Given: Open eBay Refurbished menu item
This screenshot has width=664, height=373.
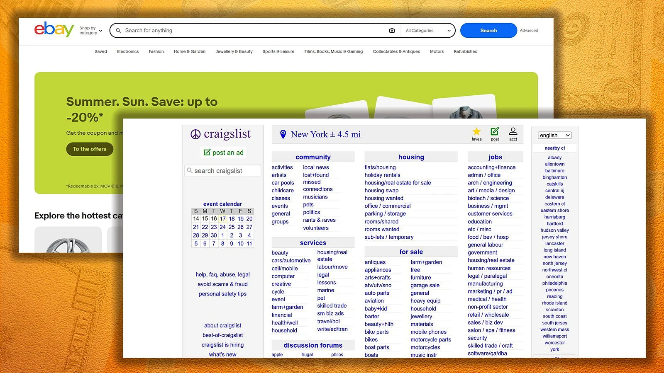Looking at the screenshot, I should click(466, 51).
